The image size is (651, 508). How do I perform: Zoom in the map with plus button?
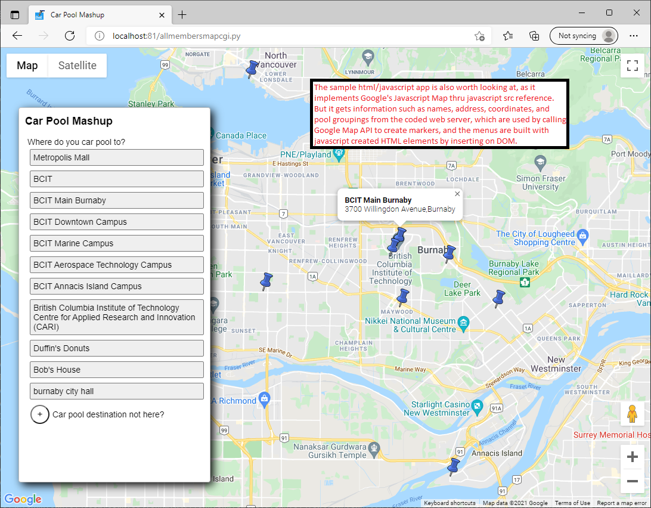(633, 457)
